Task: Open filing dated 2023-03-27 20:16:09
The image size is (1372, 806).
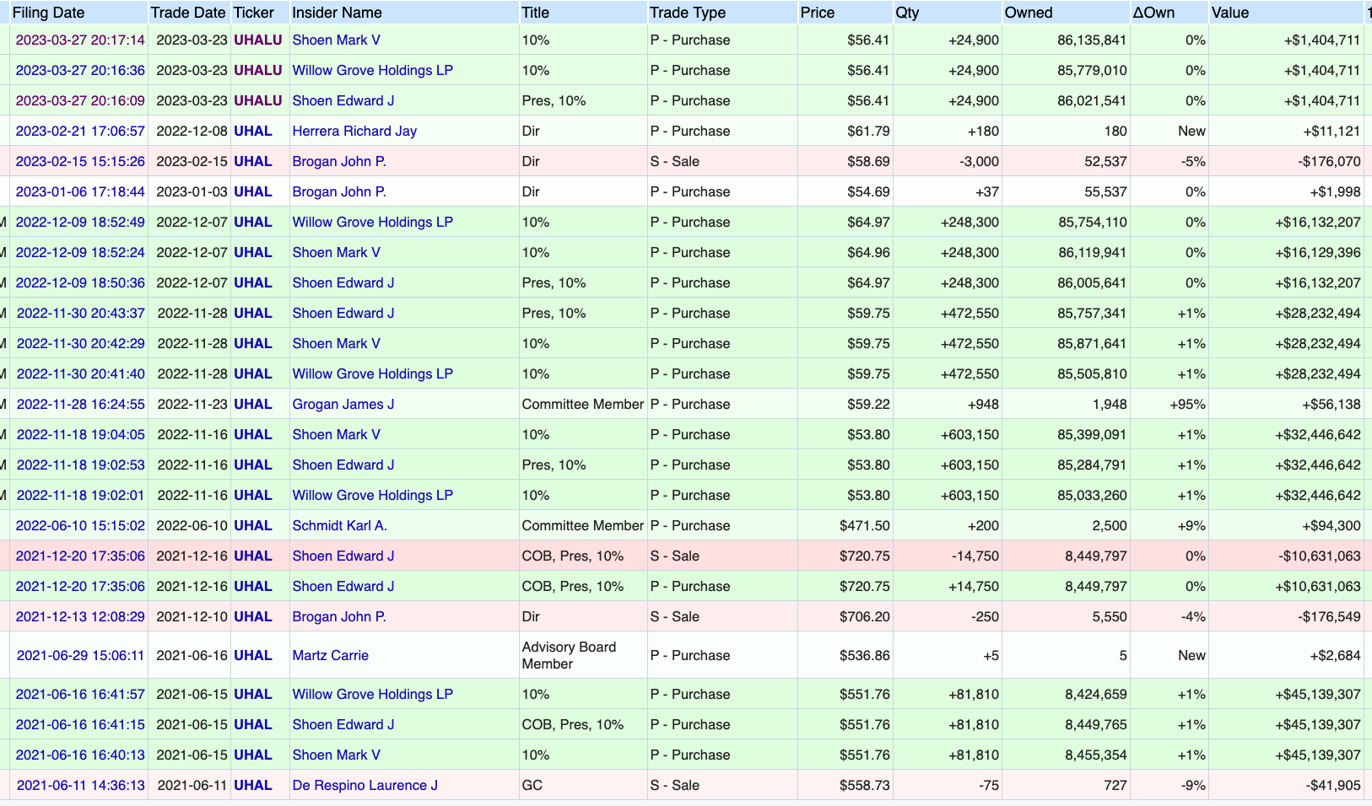Action: point(80,100)
